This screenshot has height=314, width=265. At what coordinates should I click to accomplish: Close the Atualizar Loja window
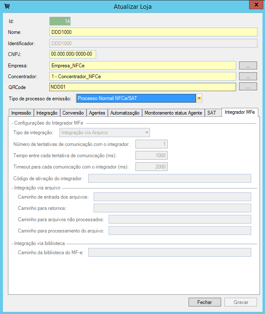(256, 5)
